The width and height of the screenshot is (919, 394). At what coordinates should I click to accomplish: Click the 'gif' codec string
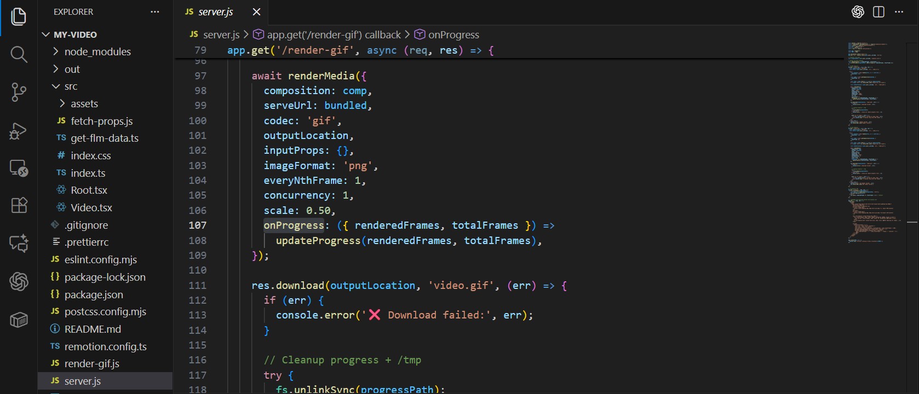point(321,121)
